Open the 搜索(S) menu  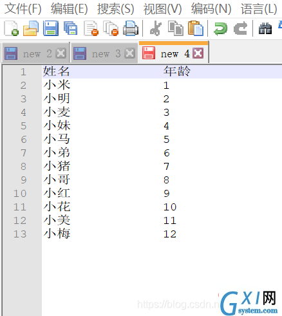(116, 9)
